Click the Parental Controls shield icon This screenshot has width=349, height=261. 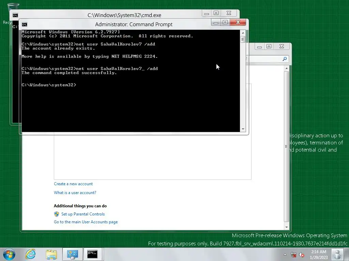click(57, 214)
